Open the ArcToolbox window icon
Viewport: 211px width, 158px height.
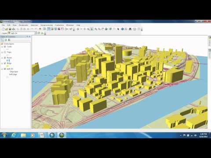point(59,29)
